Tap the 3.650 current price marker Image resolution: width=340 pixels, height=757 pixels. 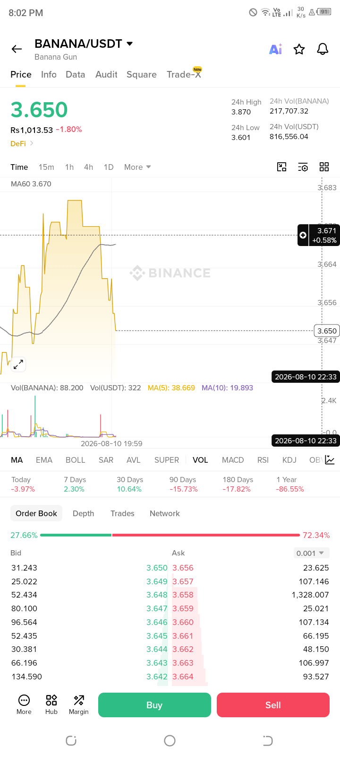[x=327, y=331]
